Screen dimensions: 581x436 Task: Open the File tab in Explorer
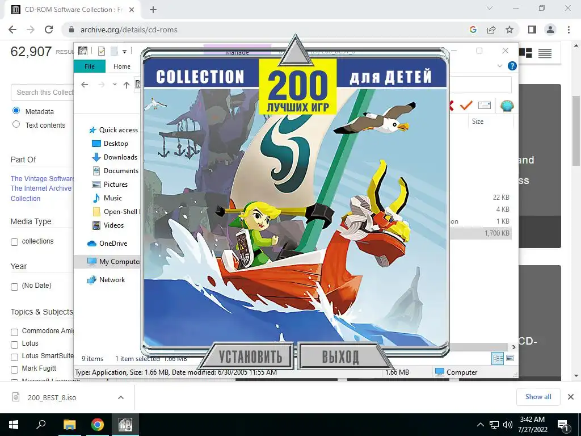pos(89,66)
